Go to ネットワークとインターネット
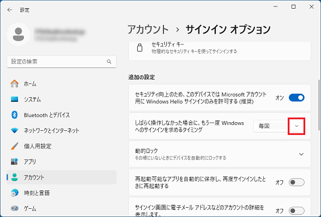This screenshot has width=321, height=217. click(61, 131)
